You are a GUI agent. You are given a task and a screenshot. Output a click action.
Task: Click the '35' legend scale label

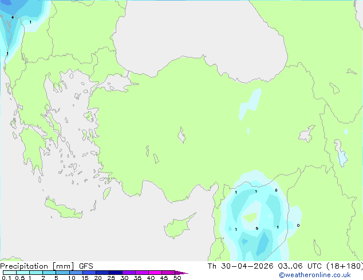[x=137, y=278]
